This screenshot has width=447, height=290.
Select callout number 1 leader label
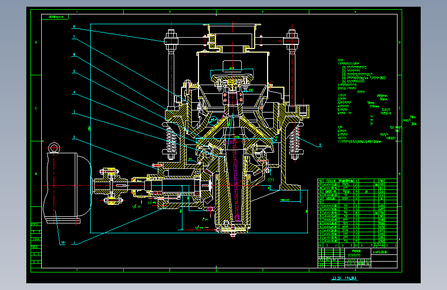(75, 243)
